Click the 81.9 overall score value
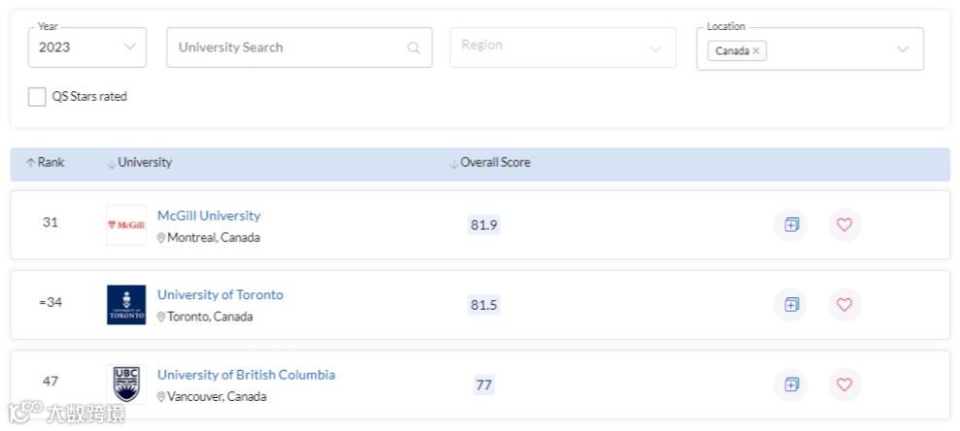The height and width of the screenshot is (431, 960). 484,225
